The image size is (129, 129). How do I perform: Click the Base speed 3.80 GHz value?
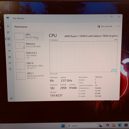coord(99,77)
